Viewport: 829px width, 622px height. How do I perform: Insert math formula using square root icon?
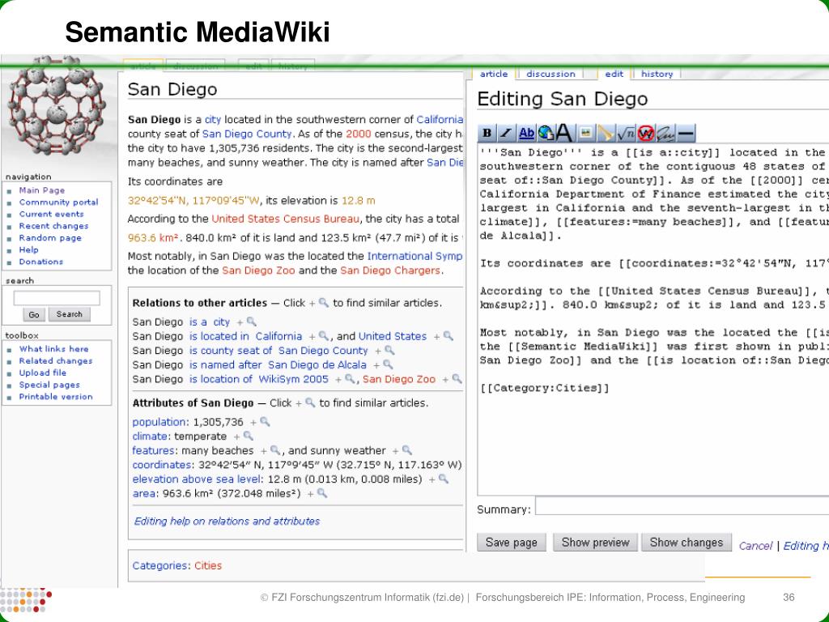pos(626,134)
